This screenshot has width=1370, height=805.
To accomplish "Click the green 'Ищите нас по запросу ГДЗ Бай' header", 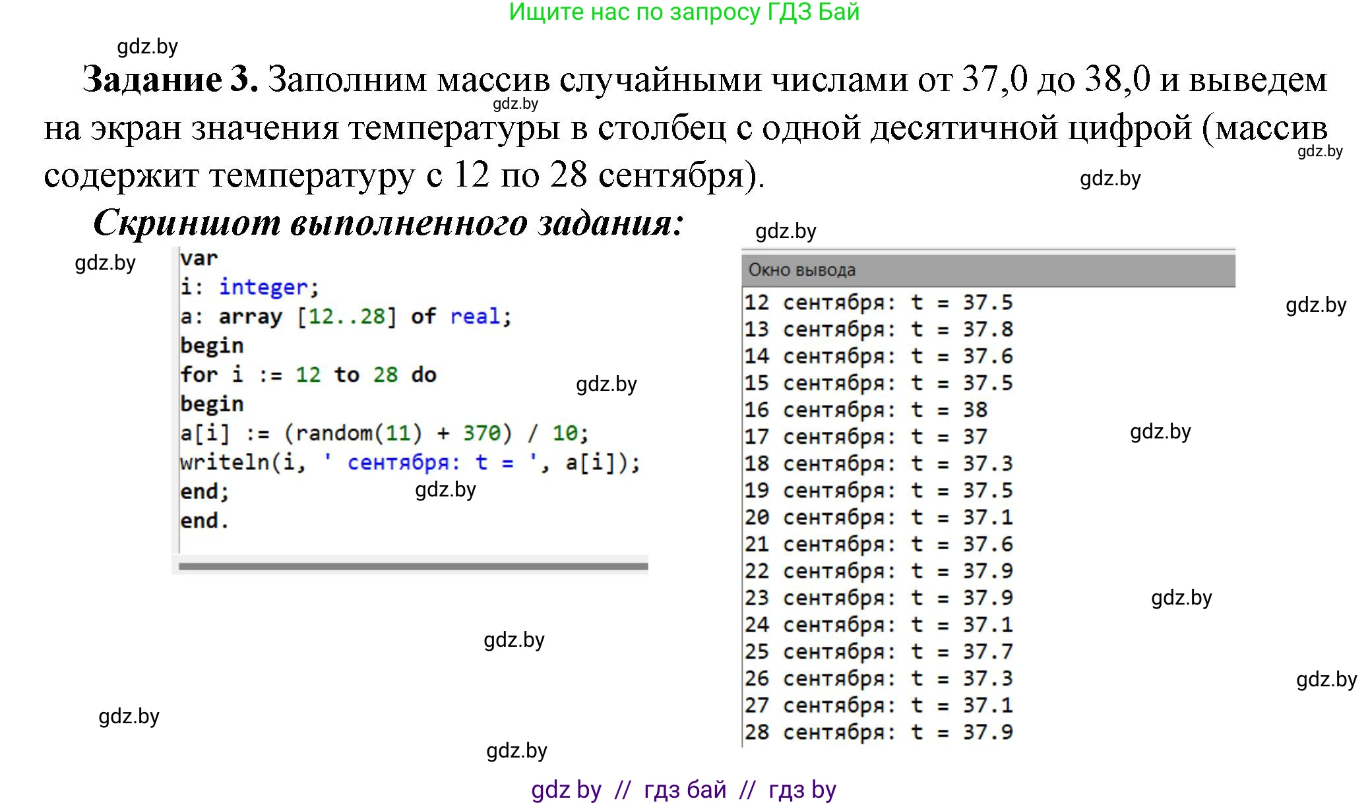I will 684,14.
